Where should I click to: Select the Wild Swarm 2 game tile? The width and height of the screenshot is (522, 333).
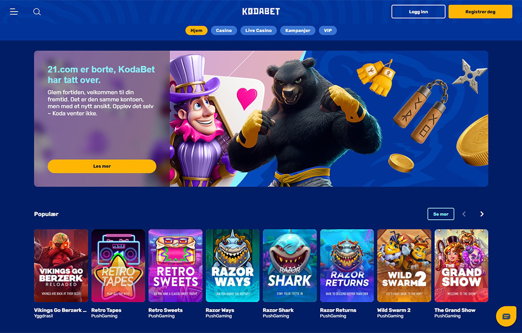coord(404,265)
